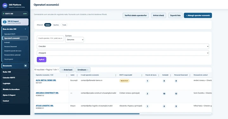
Task: Collapse the Baza de date 360 section
Action: (x=25, y=29)
